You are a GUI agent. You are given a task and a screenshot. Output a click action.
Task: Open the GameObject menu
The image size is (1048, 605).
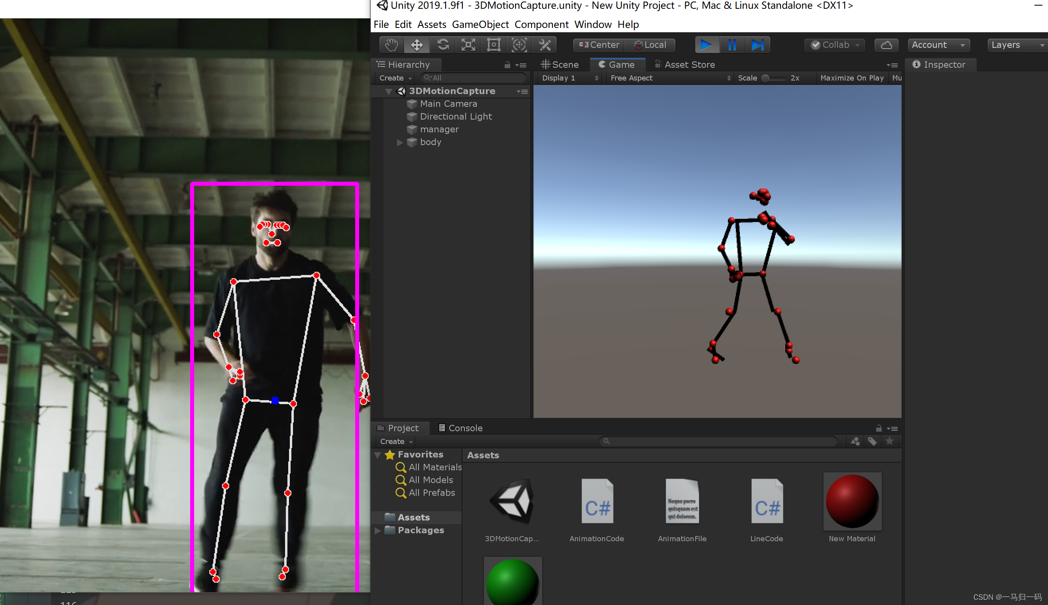[480, 25]
